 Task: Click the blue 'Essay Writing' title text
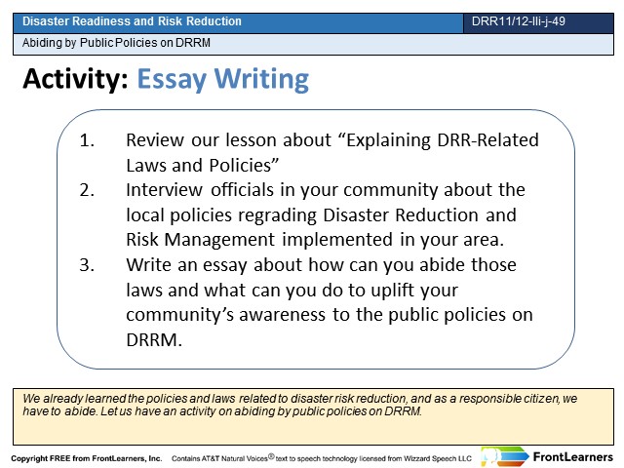tap(223, 80)
